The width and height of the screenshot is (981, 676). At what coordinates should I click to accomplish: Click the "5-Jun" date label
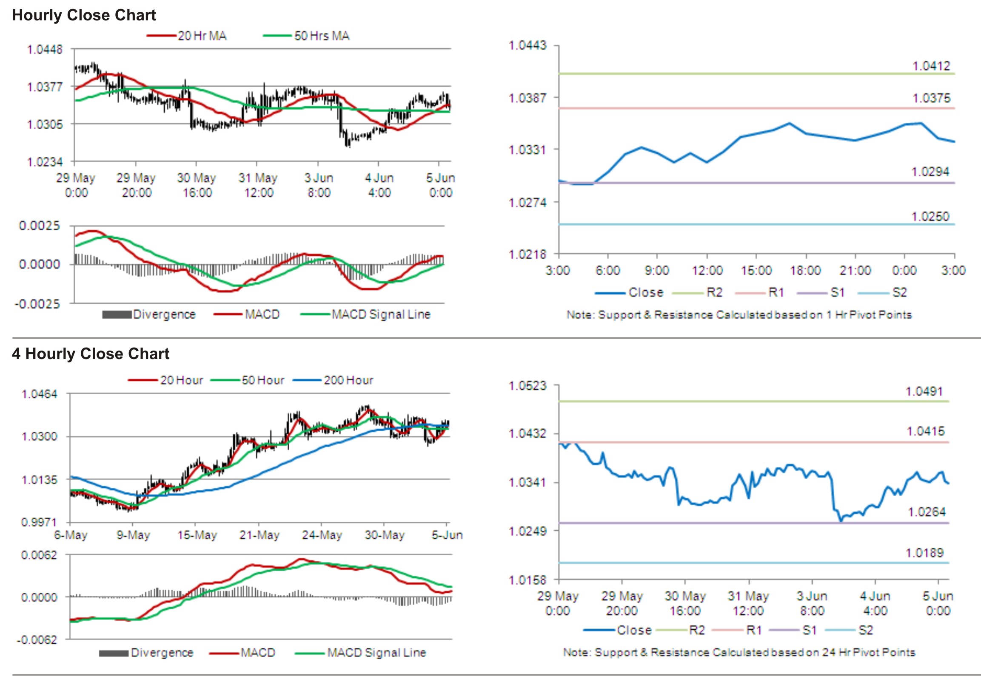(x=447, y=535)
